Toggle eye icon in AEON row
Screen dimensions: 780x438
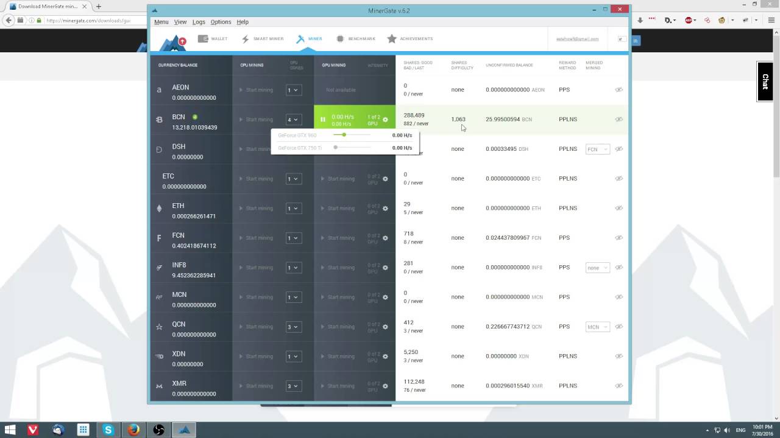(619, 89)
